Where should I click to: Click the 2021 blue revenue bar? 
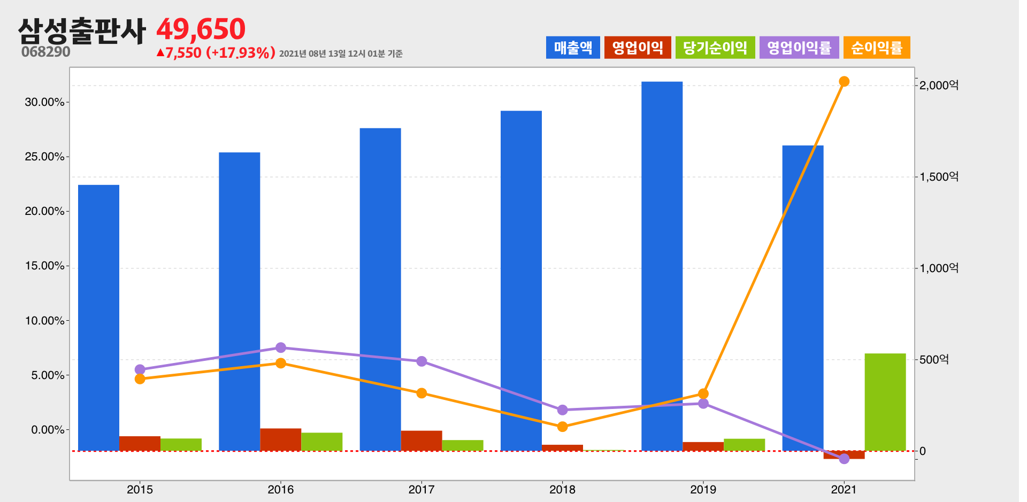pyautogui.click(x=803, y=298)
